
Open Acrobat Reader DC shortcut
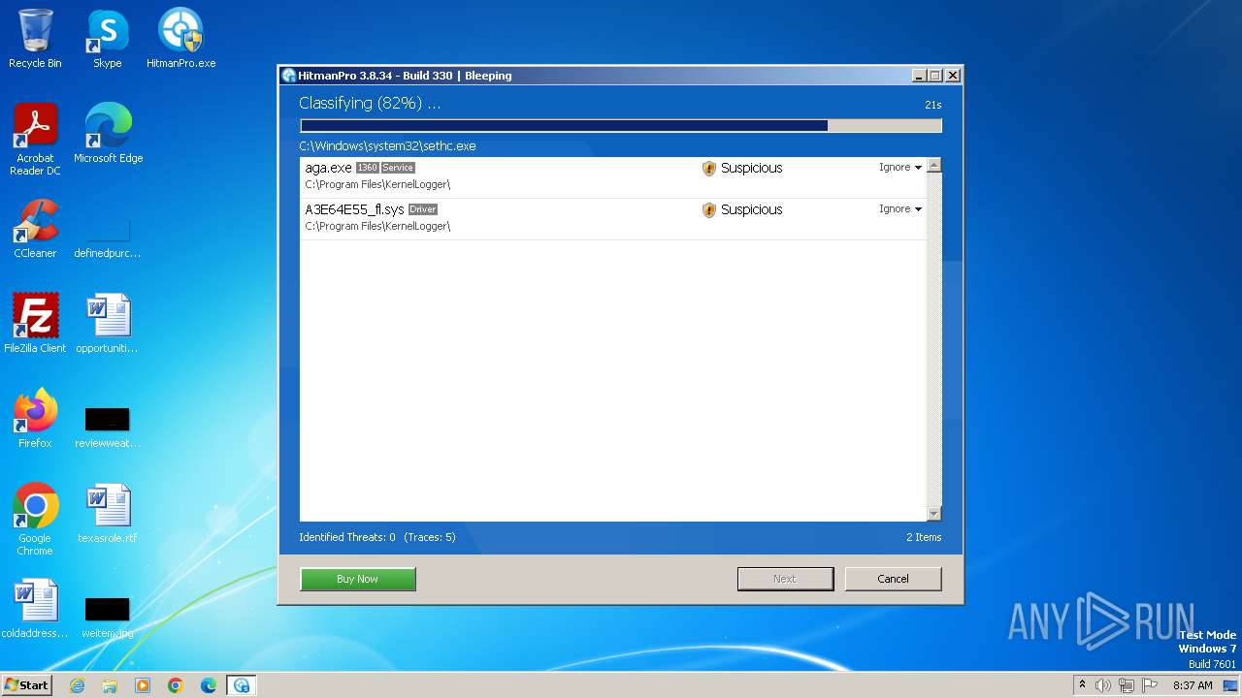pyautogui.click(x=35, y=139)
